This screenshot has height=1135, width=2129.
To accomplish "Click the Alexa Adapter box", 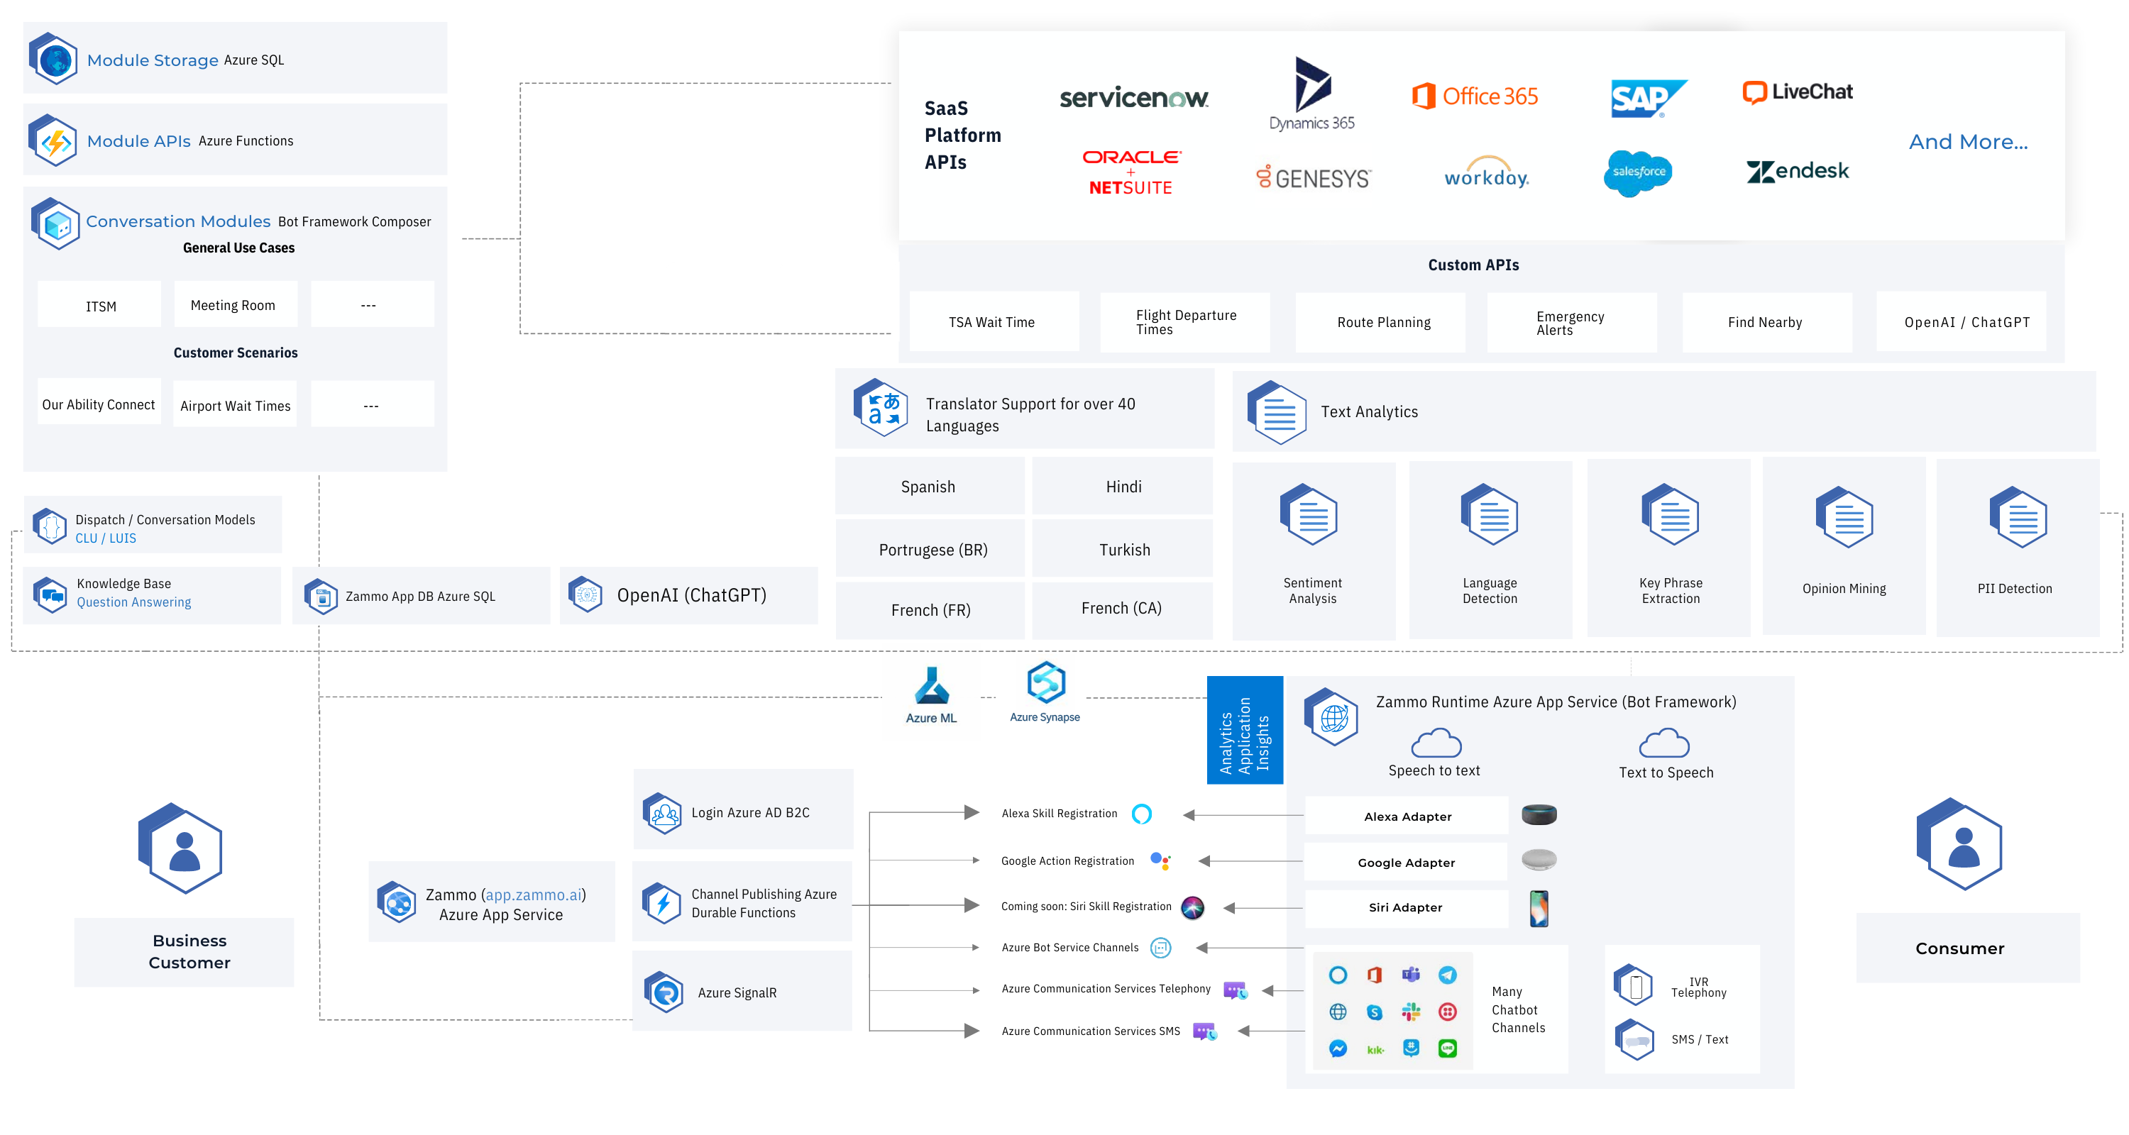I will pos(1407,816).
